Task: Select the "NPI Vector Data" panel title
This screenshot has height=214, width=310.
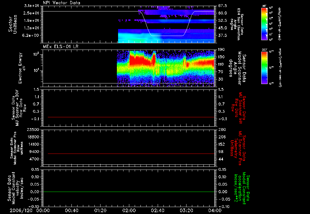Action: pyautogui.click(x=62, y=3)
